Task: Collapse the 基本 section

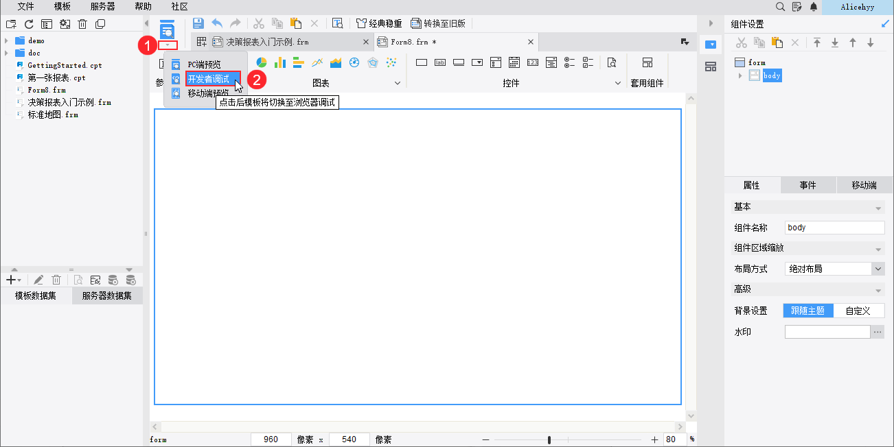Action: [x=878, y=207]
